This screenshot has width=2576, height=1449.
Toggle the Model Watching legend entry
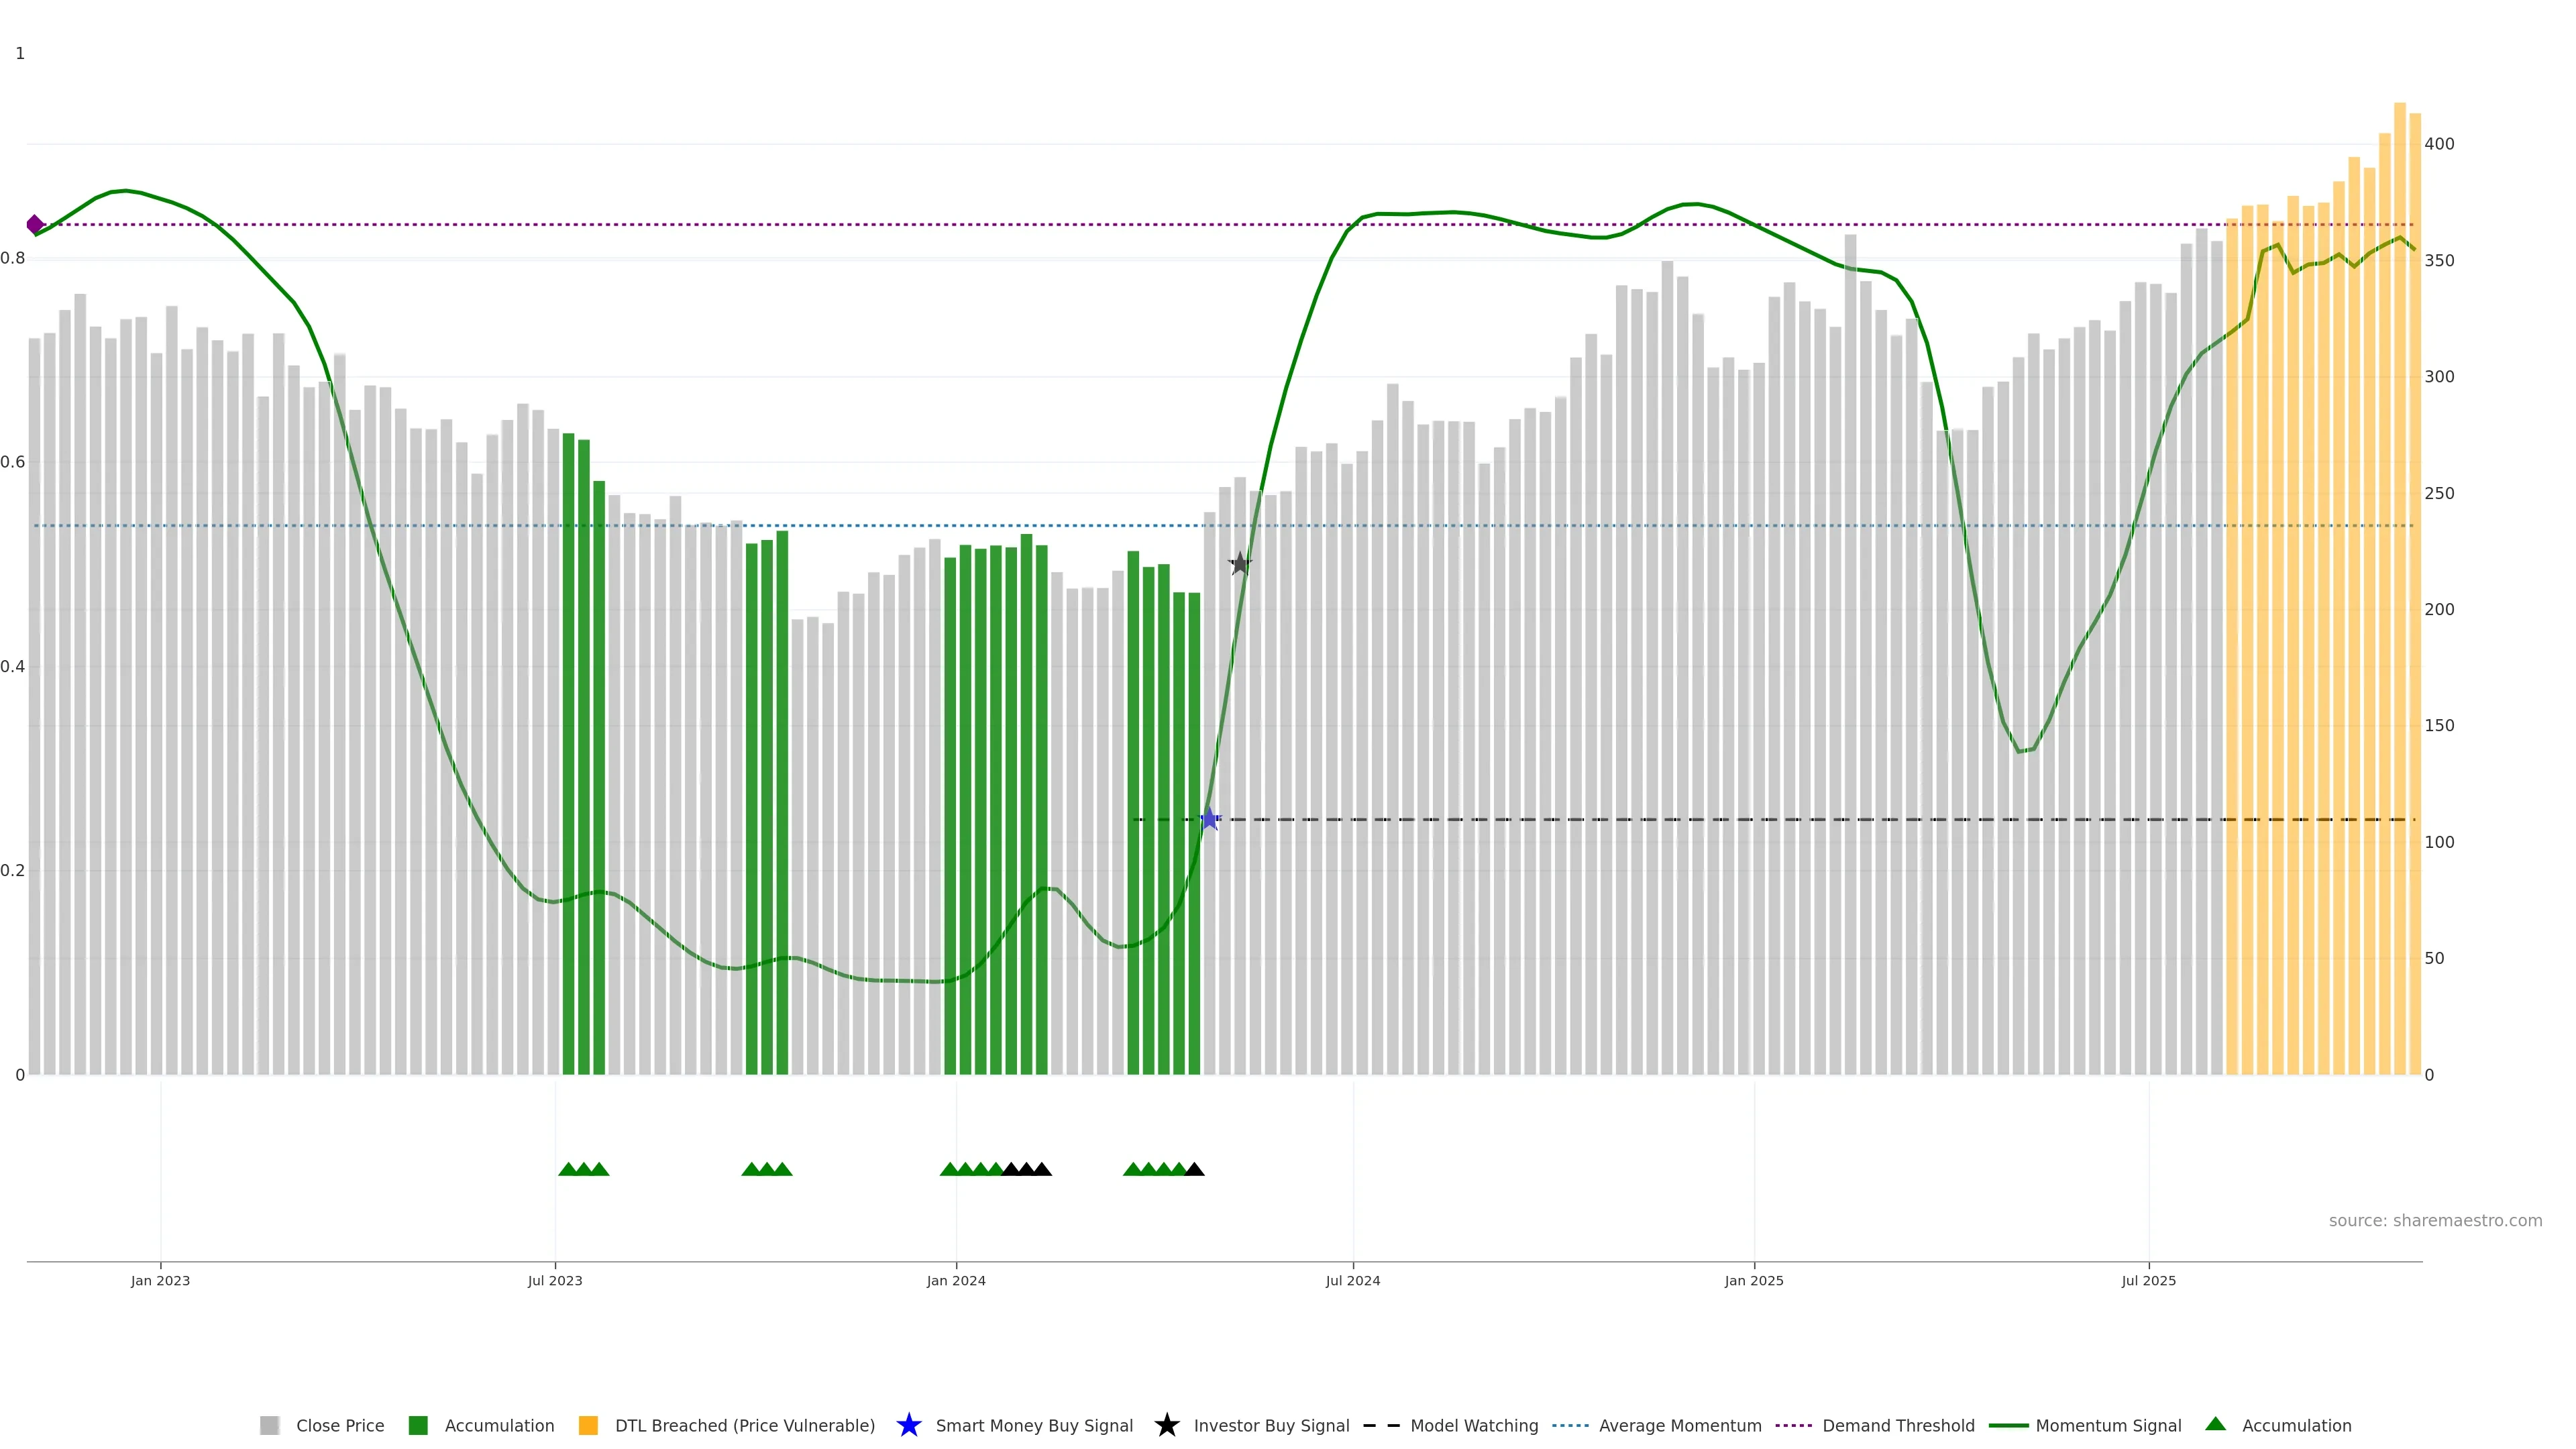pyautogui.click(x=1473, y=1425)
